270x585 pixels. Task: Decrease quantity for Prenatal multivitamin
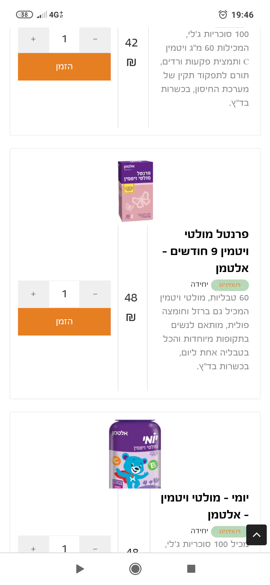[95, 294]
